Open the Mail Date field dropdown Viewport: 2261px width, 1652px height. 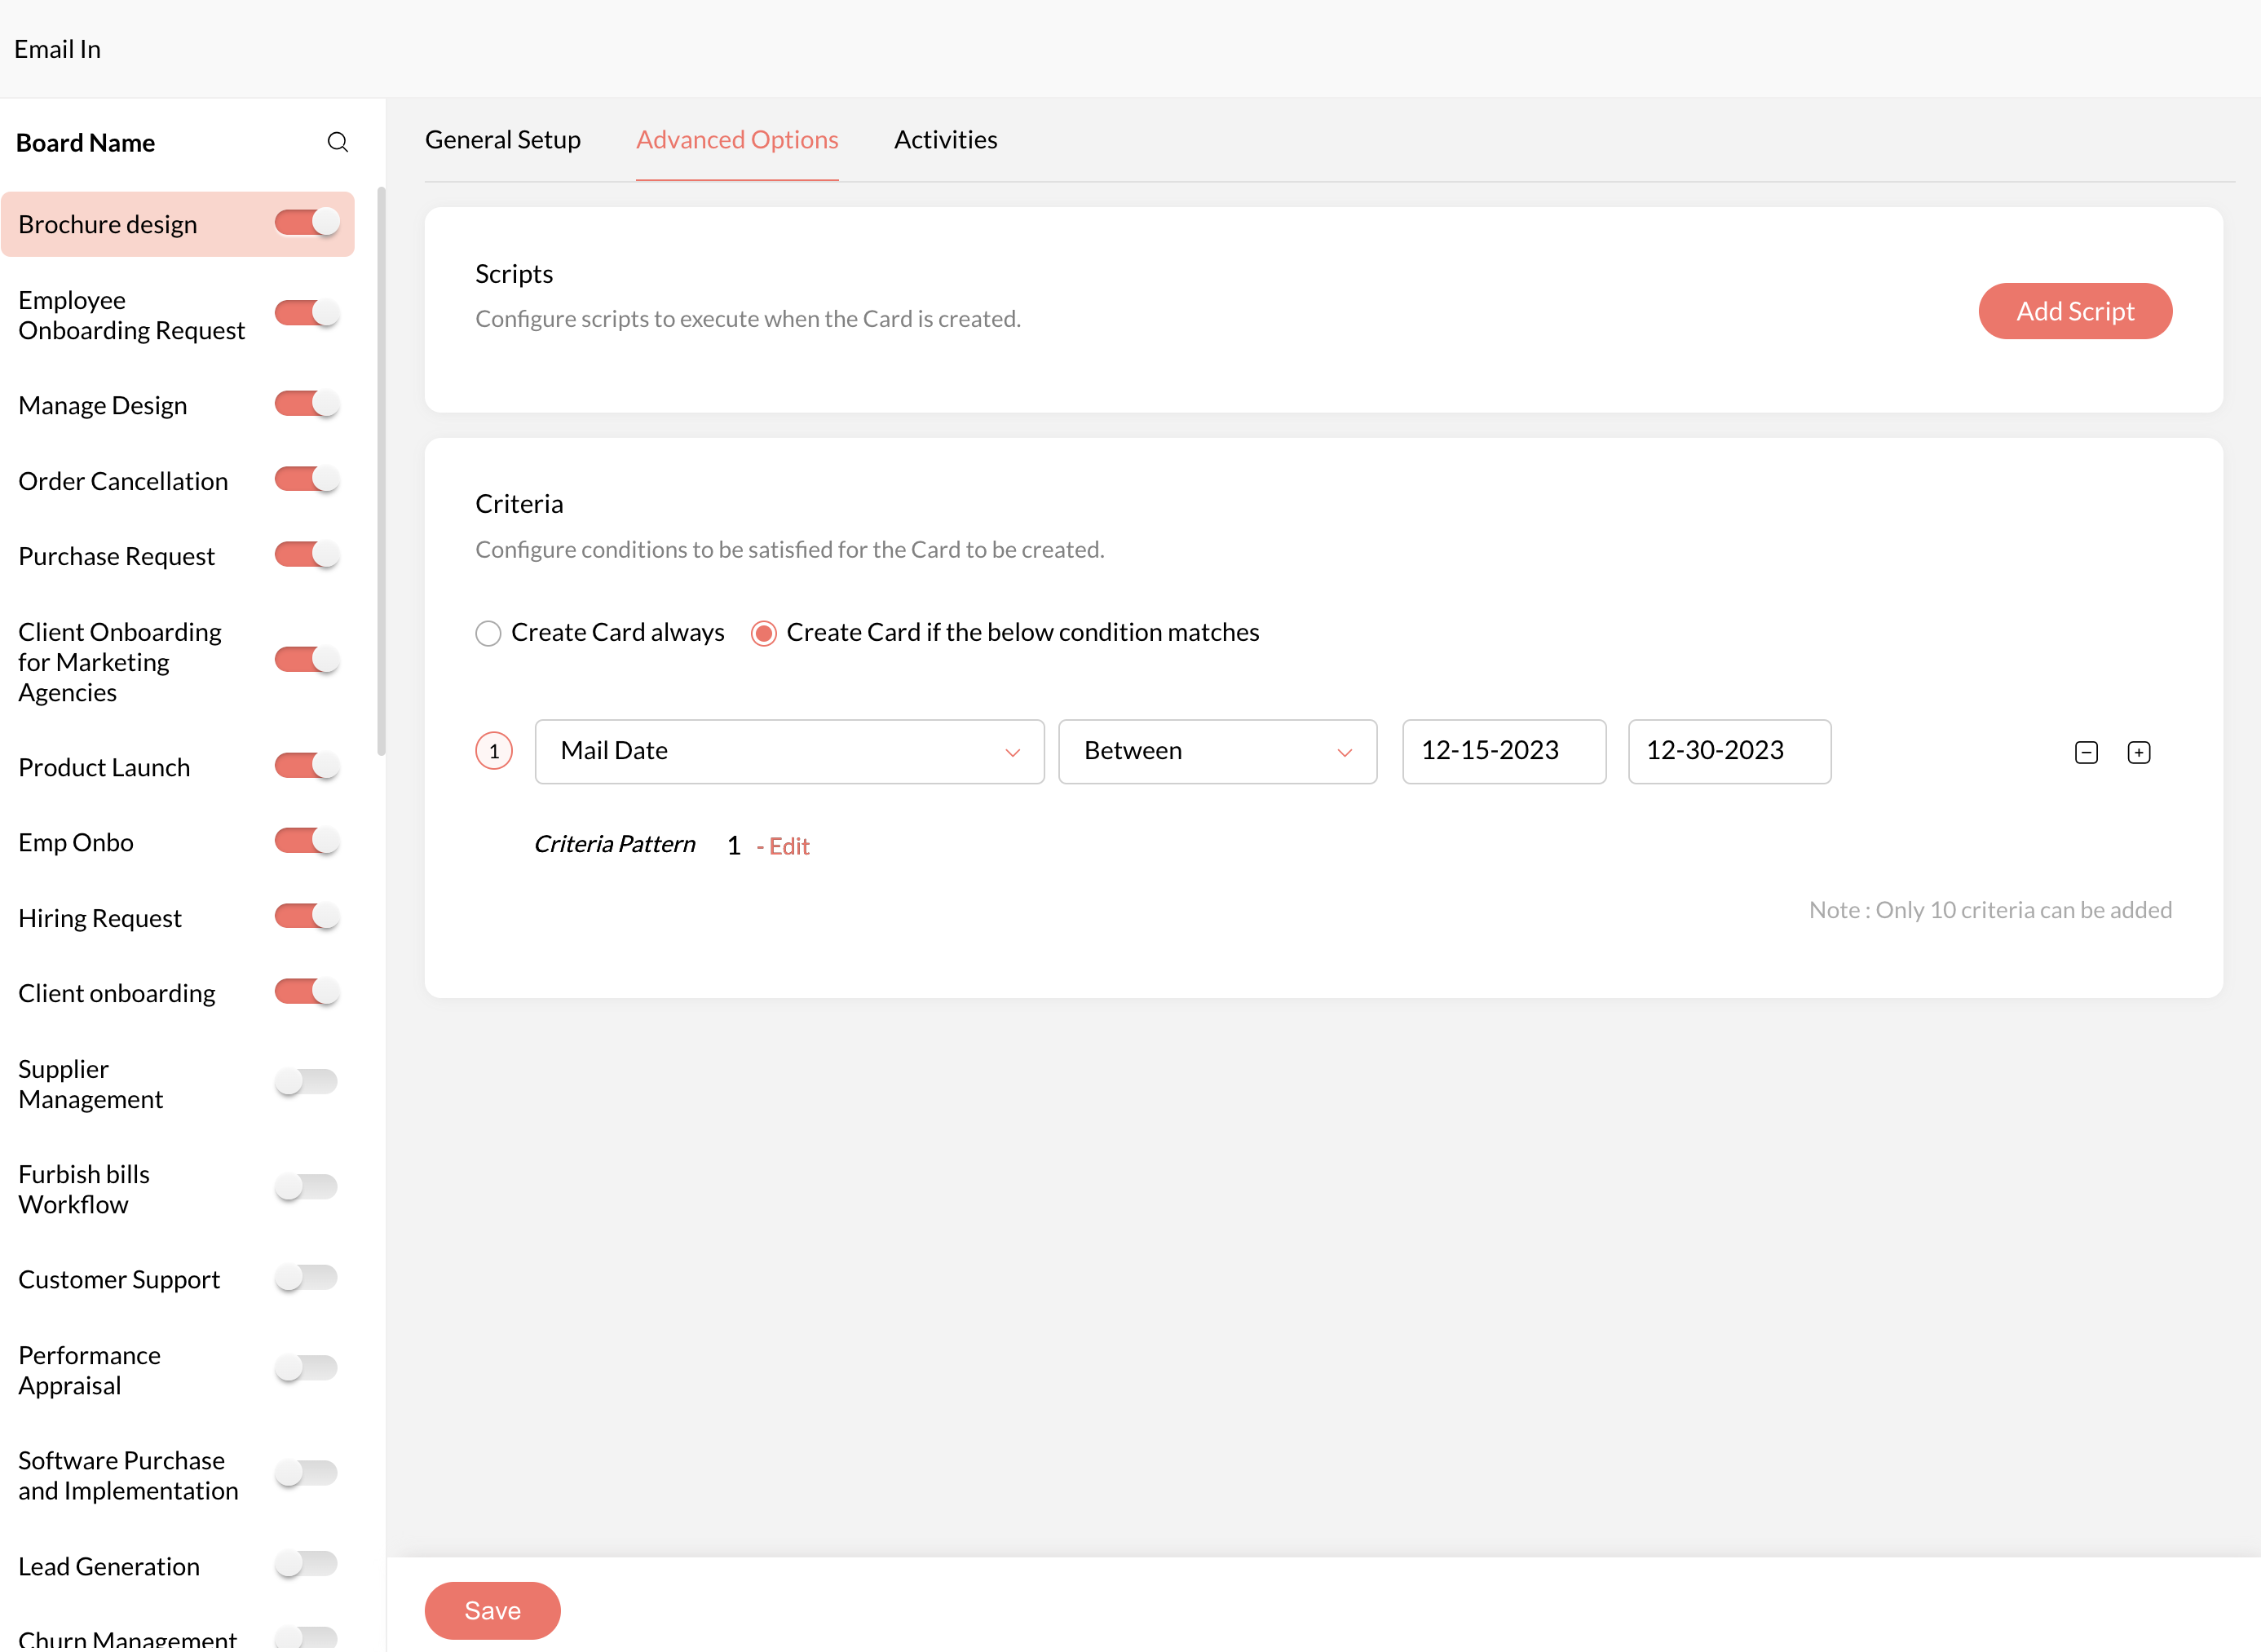[x=789, y=751]
